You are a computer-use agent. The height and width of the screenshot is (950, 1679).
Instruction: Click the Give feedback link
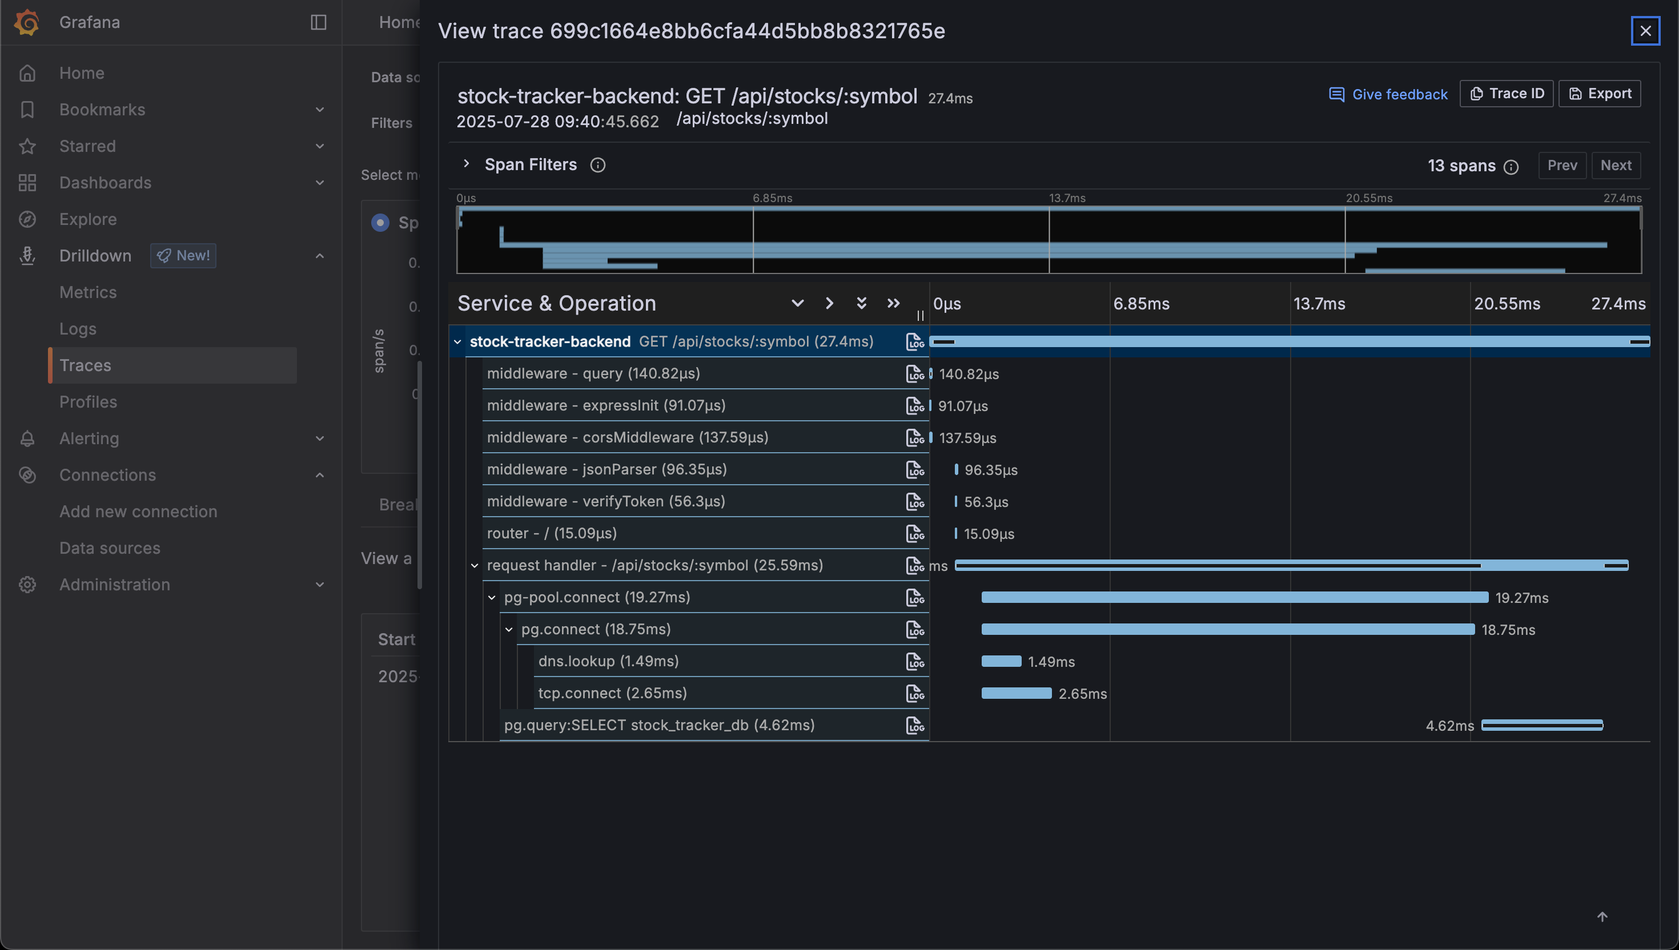(1389, 94)
